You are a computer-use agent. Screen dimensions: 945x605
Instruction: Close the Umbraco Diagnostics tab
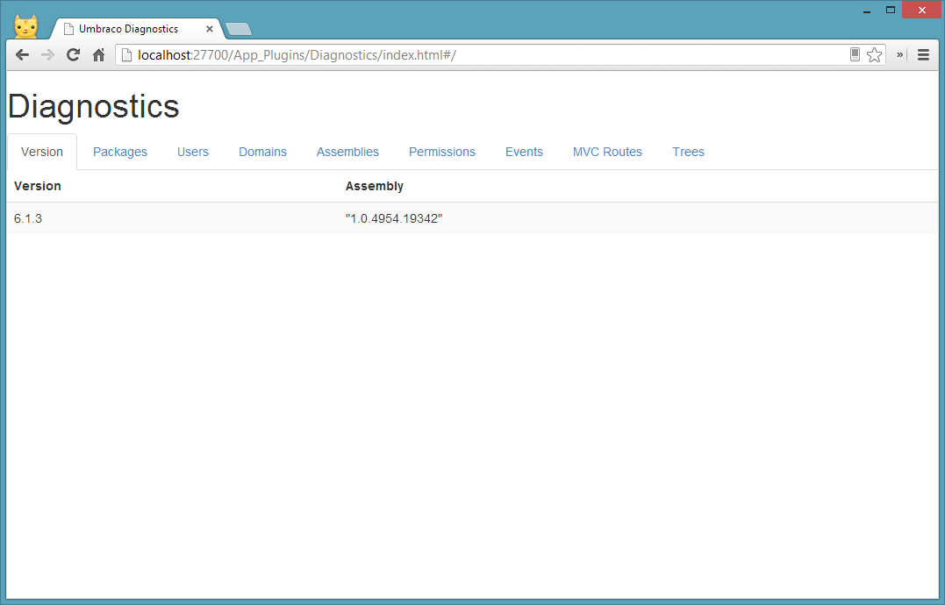click(x=210, y=29)
